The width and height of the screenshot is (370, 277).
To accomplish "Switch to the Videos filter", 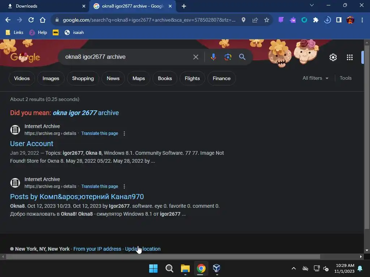I will (x=22, y=78).
